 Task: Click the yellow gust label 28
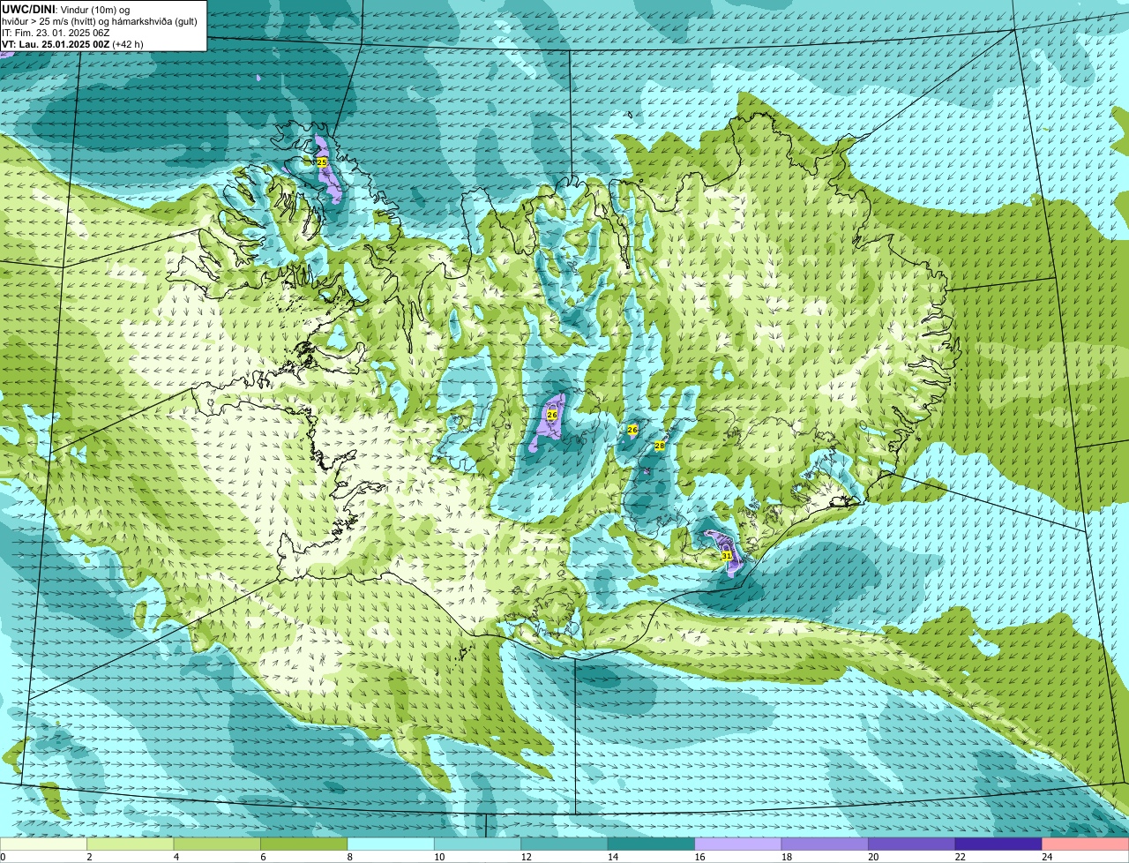coord(659,447)
